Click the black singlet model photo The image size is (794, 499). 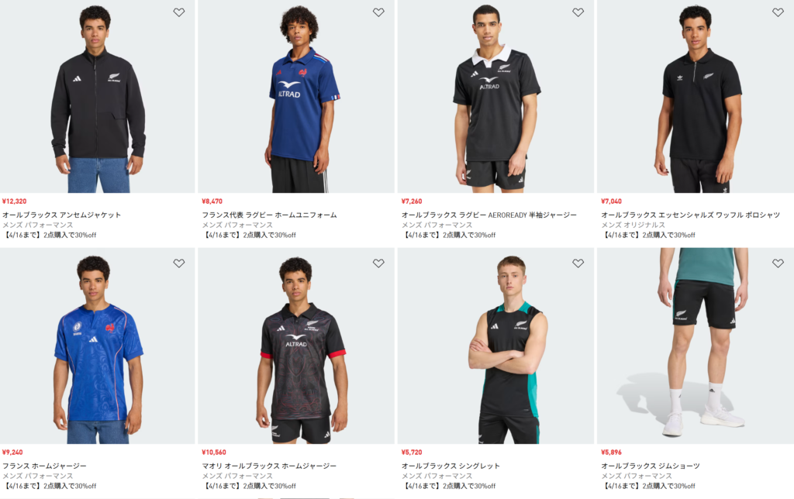tap(496, 349)
